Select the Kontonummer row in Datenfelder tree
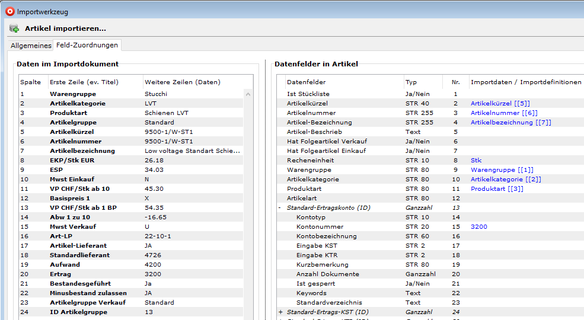This screenshot has width=584, height=320. pos(319,227)
